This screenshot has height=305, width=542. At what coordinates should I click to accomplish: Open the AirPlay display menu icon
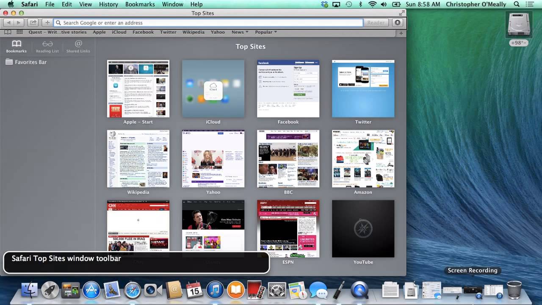337,4
